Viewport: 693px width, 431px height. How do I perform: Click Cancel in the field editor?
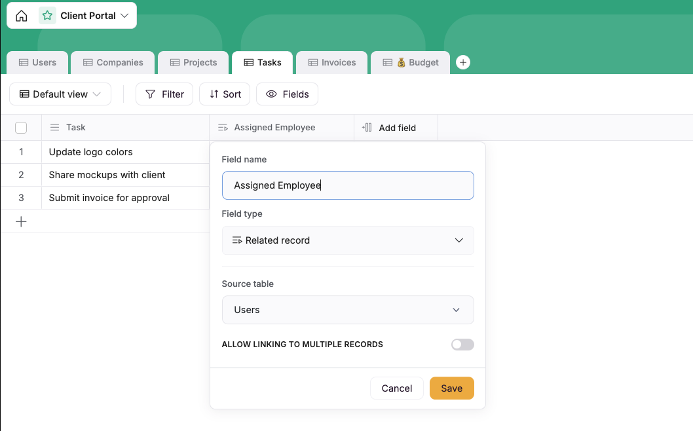point(396,388)
